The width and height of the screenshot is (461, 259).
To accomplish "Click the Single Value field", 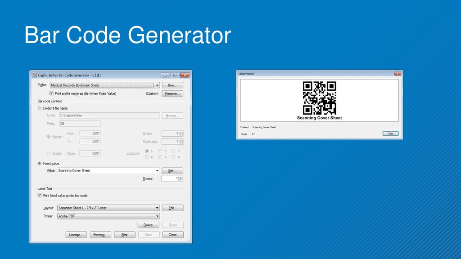I will click(90, 153).
